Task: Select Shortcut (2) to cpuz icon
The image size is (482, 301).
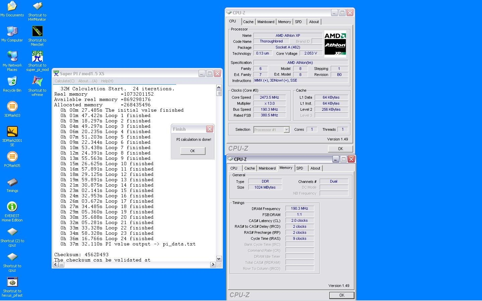Action: (12, 237)
